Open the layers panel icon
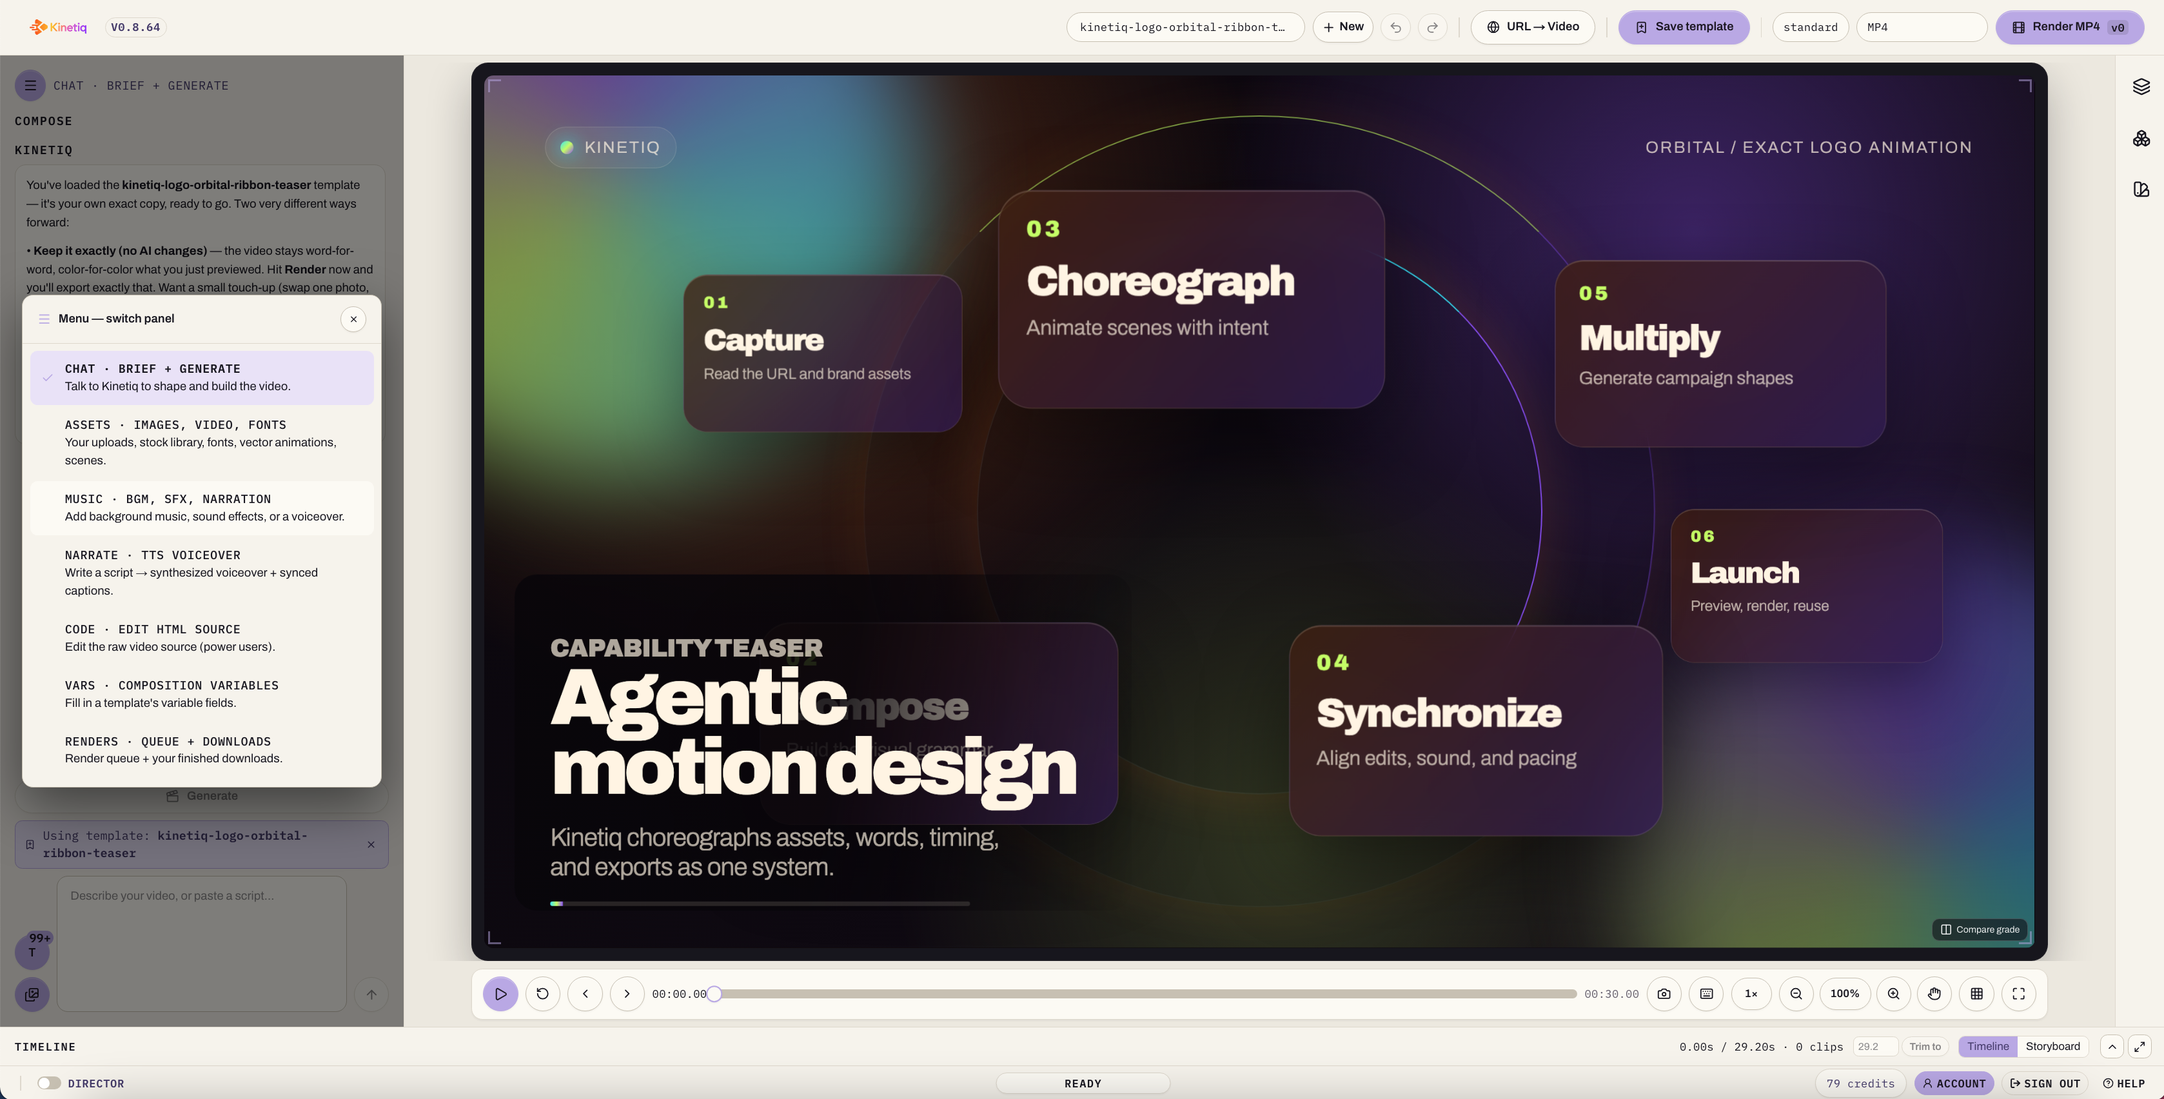The height and width of the screenshot is (1099, 2164). coord(2141,86)
